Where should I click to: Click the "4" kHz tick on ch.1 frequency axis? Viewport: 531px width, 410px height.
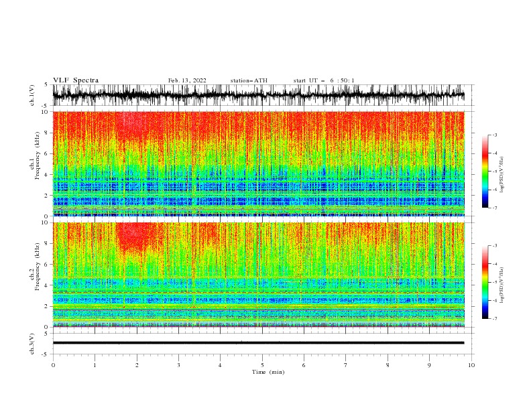[47, 175]
